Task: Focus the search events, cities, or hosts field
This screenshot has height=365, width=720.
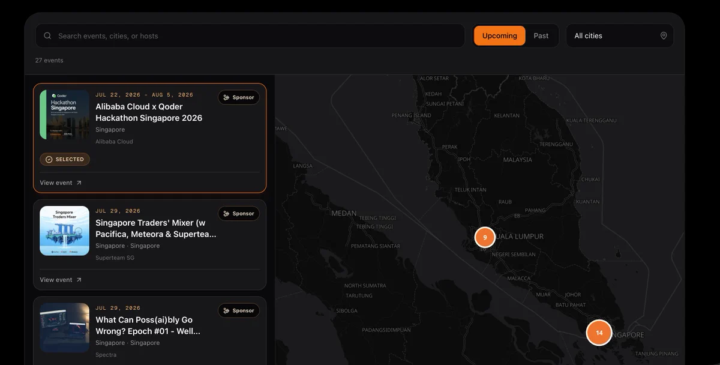Action: point(250,36)
